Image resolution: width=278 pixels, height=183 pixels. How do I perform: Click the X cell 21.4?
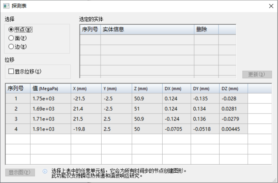pyautogui.click(x=86, y=109)
